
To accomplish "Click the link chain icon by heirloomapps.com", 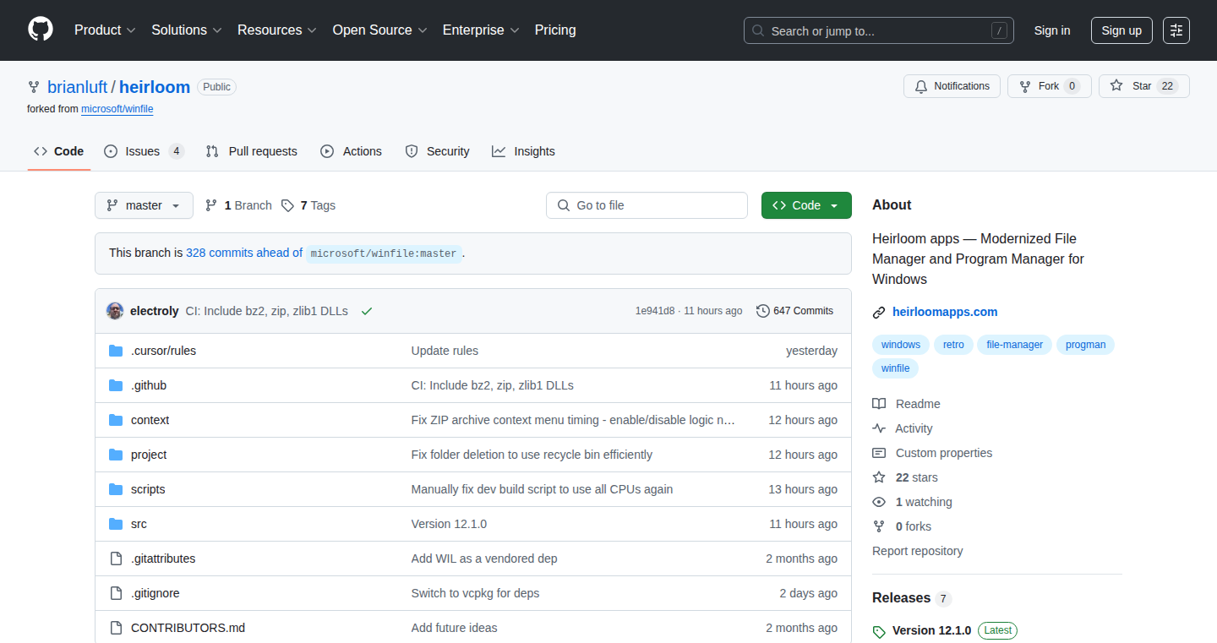I will pos(879,313).
